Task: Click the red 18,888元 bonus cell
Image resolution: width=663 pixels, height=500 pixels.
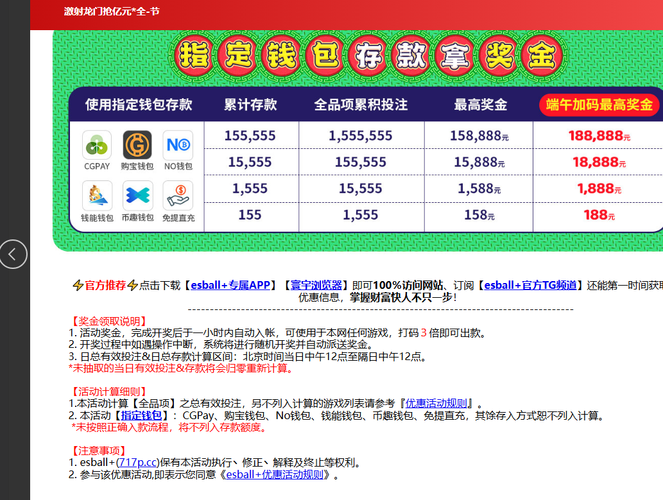Action: (599, 162)
